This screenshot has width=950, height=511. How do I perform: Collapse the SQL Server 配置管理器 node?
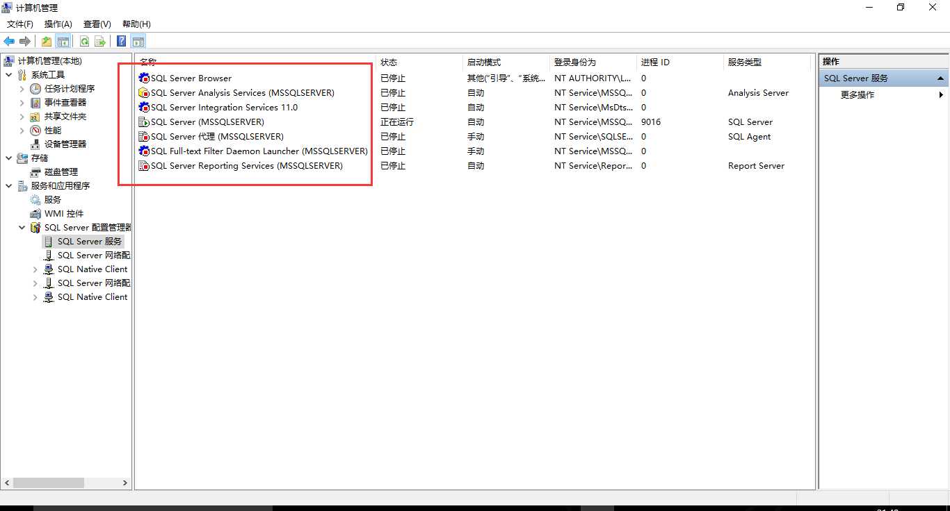click(x=22, y=228)
